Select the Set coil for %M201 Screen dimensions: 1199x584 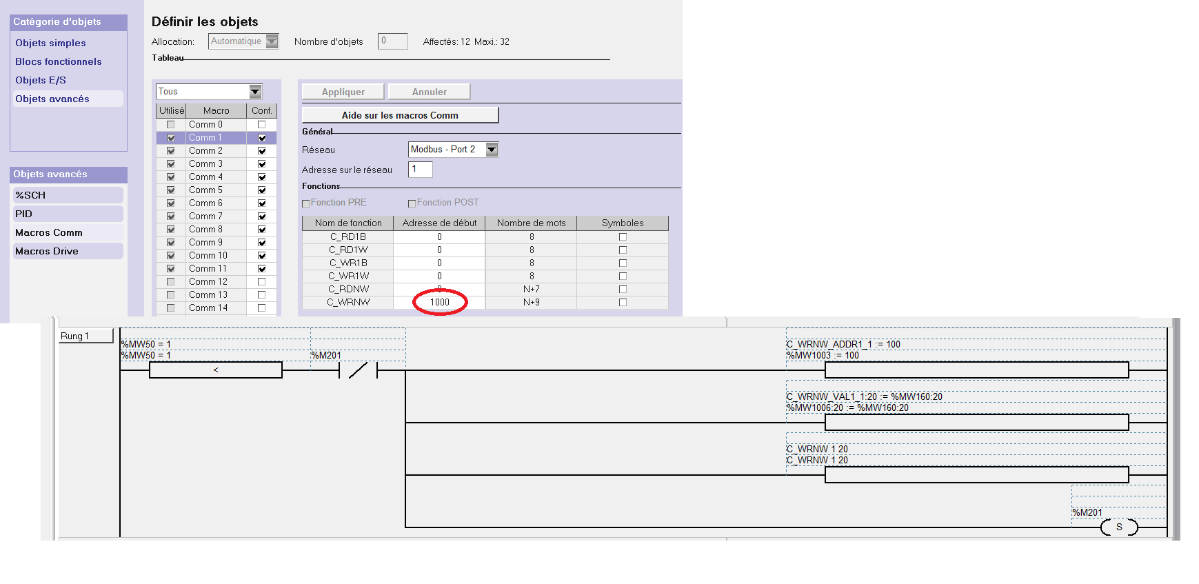(1118, 527)
